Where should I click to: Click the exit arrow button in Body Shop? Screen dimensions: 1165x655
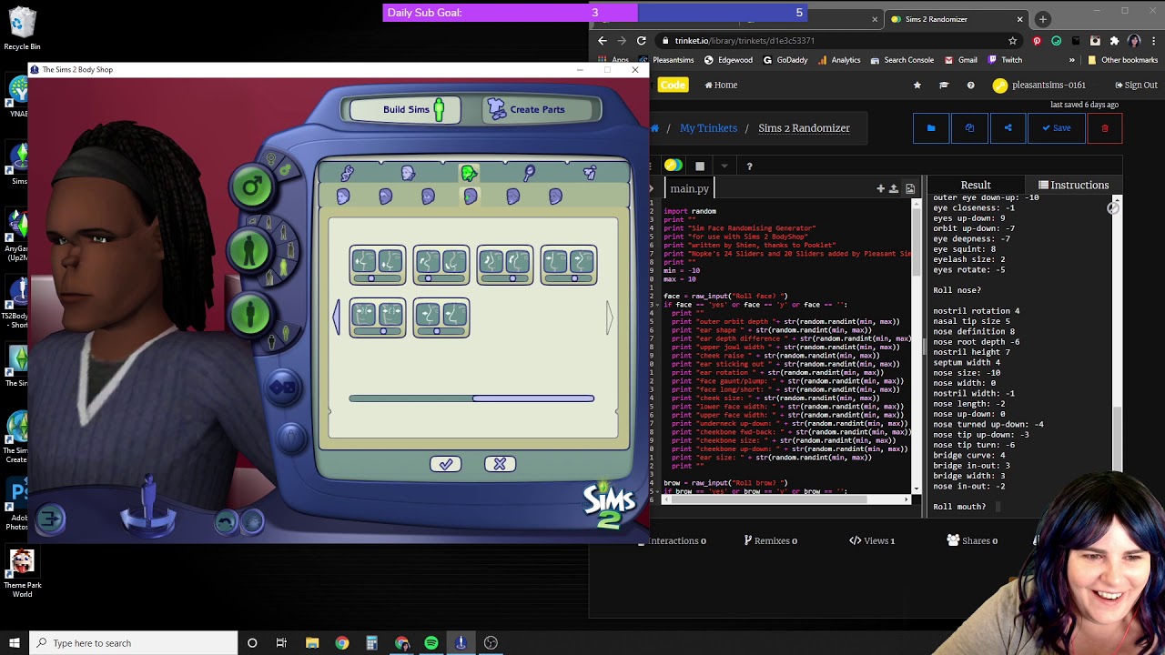tap(51, 519)
